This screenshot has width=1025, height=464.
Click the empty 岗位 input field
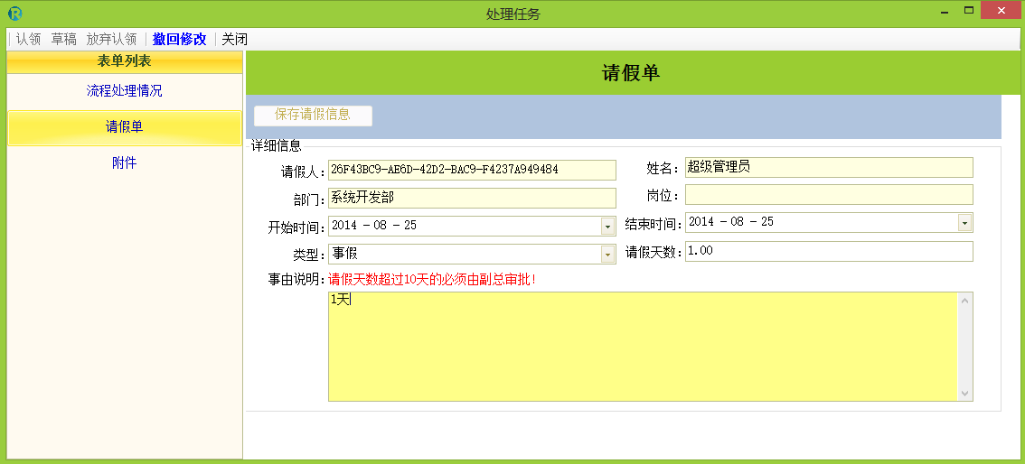pos(829,194)
